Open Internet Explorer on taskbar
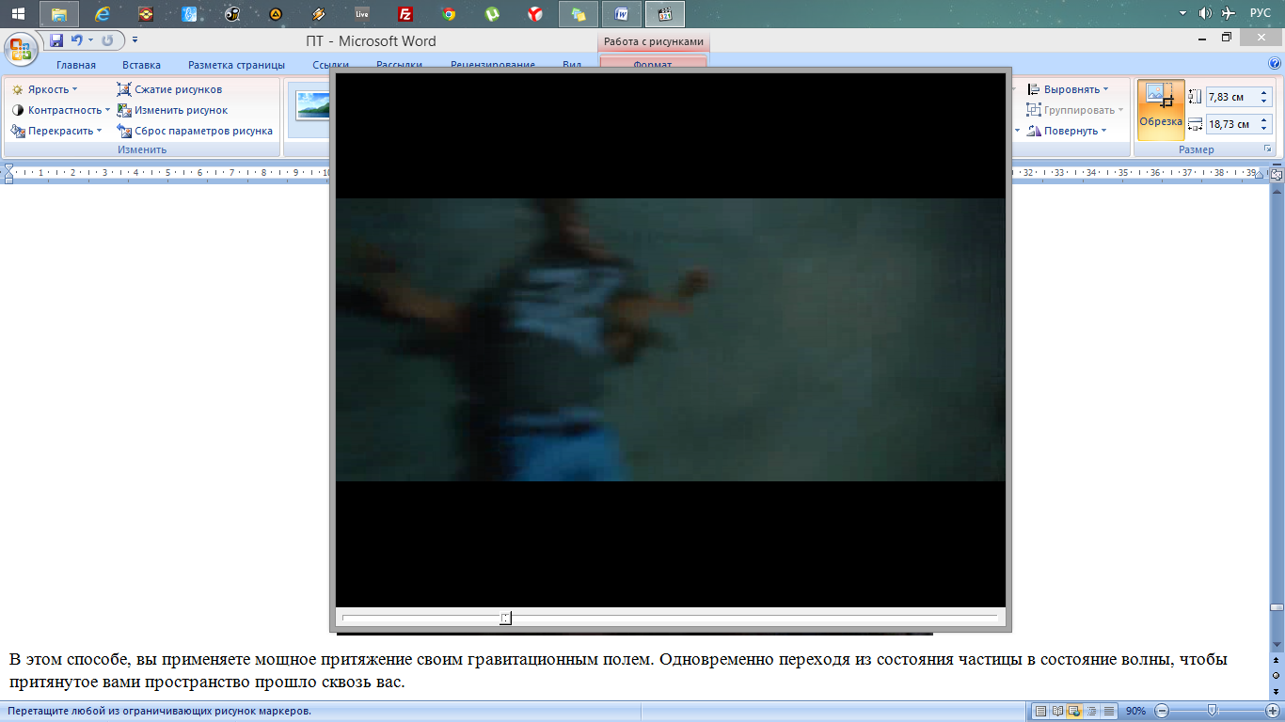This screenshot has width=1285, height=722. point(103,14)
